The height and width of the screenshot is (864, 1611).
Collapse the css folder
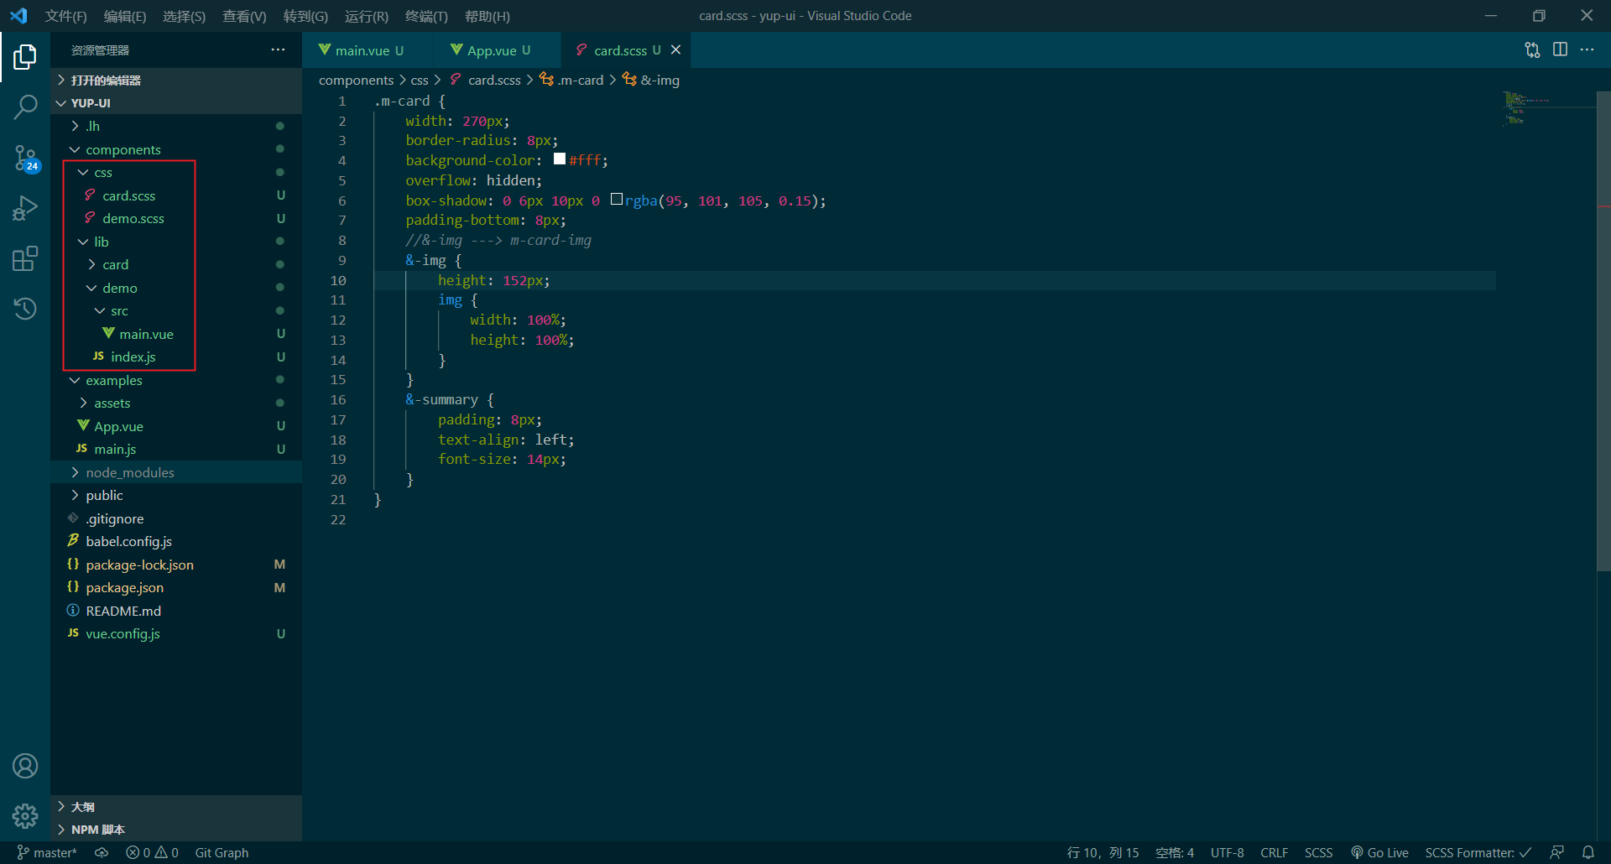pos(176,172)
